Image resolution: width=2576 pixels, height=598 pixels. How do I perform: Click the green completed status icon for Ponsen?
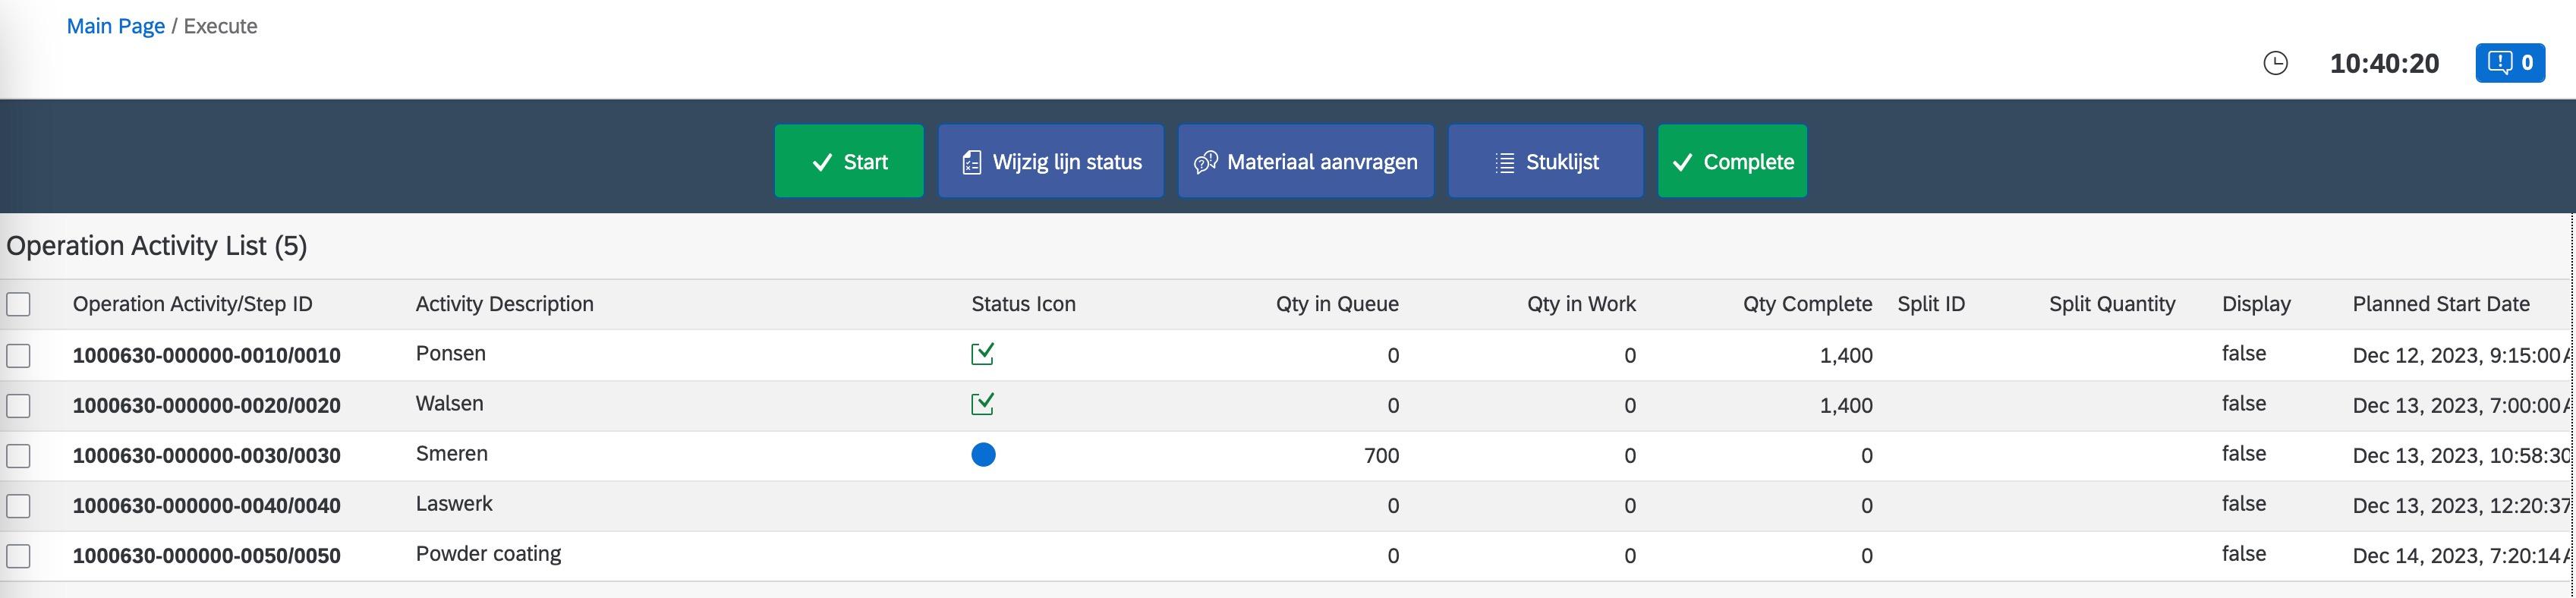point(982,354)
